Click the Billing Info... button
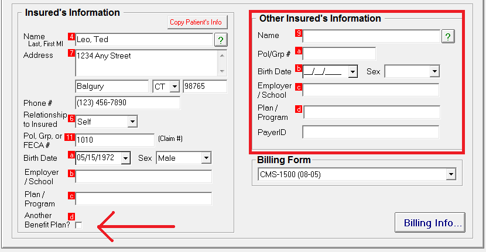This screenshot has height=252, width=486. pos(433,223)
